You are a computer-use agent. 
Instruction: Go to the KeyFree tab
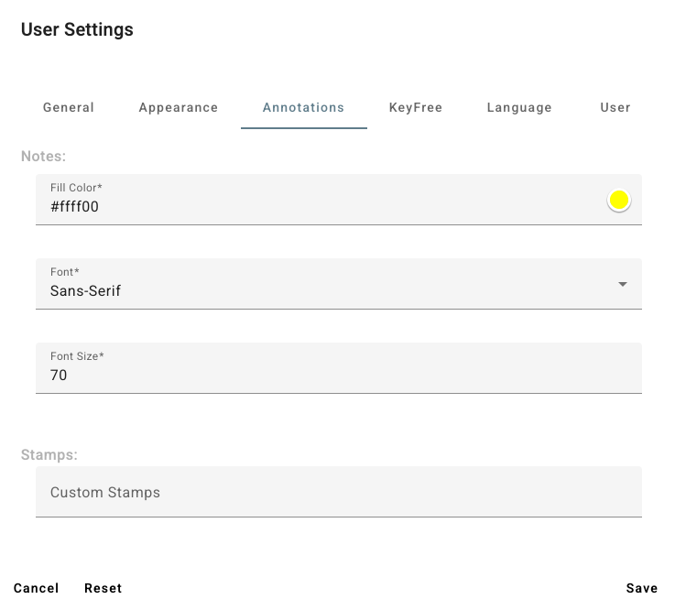(x=416, y=107)
